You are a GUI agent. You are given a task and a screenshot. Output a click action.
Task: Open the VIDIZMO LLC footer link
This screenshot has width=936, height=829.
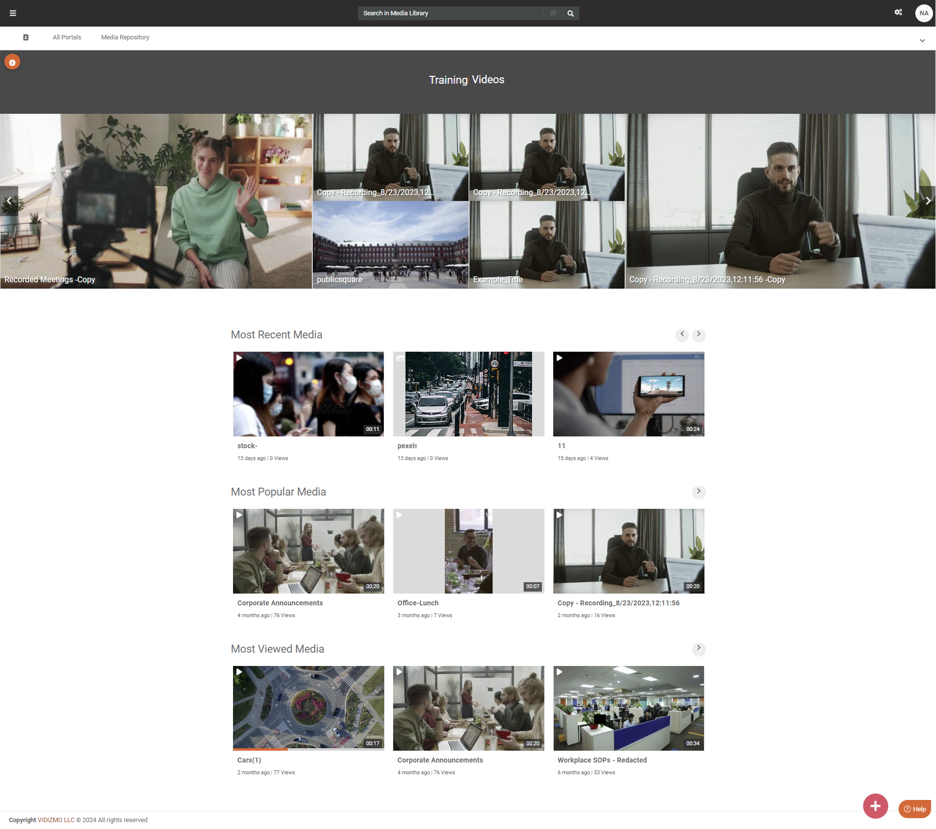tap(56, 820)
